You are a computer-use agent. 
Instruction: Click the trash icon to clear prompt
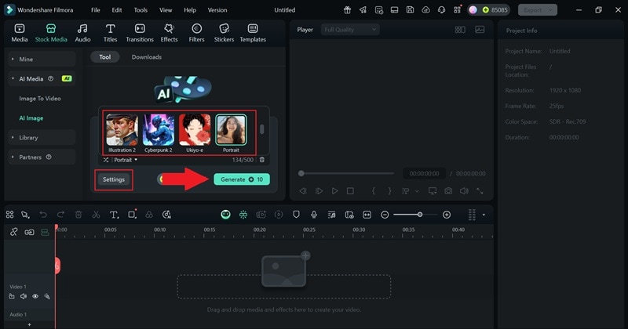point(262,160)
